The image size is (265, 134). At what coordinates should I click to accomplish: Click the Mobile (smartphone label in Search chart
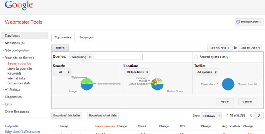[108, 84]
